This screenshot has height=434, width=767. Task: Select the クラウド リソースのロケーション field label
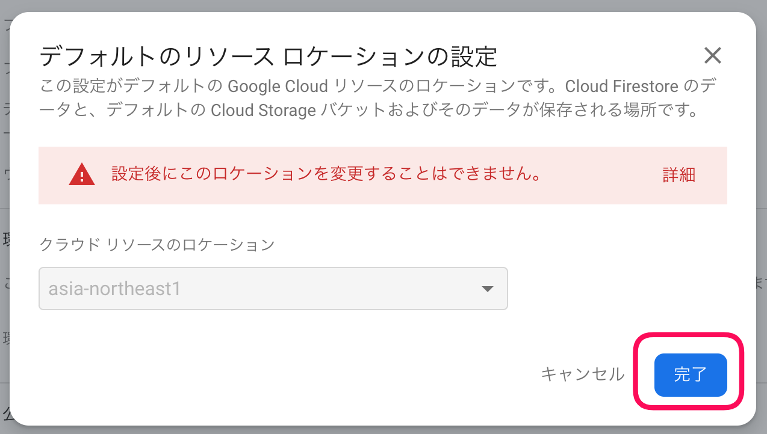(157, 245)
